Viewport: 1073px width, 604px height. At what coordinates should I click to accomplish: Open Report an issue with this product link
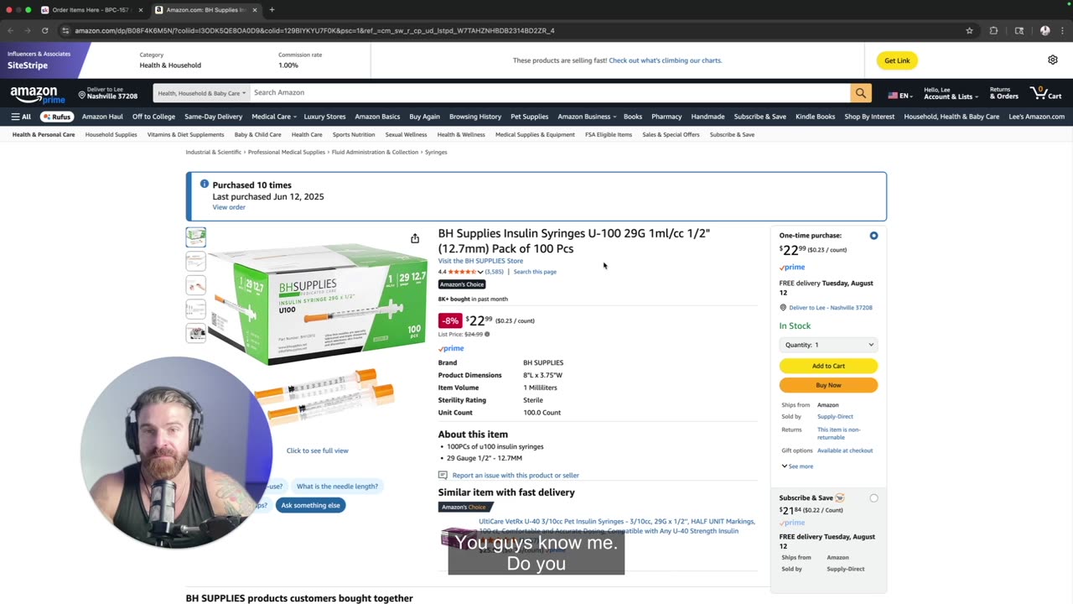tap(516, 475)
